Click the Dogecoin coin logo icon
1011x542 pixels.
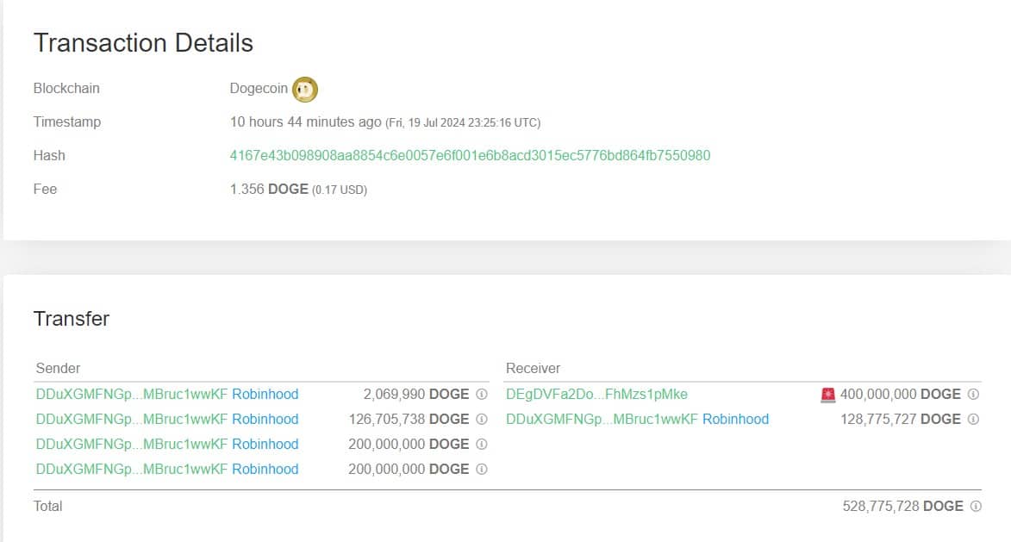tap(305, 89)
